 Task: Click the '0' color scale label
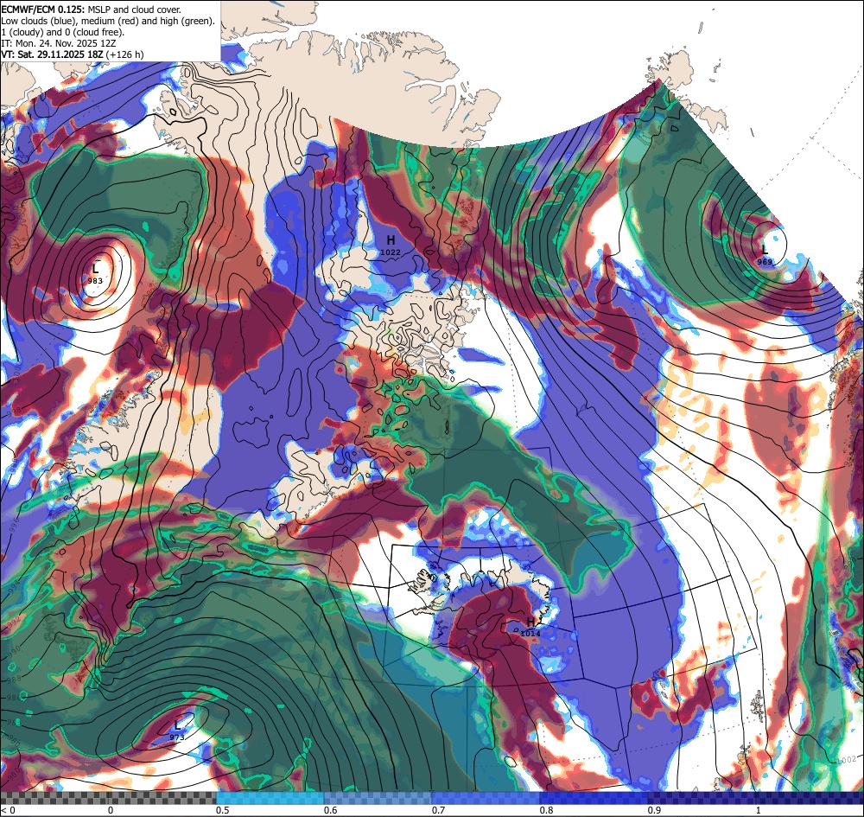(x=111, y=810)
